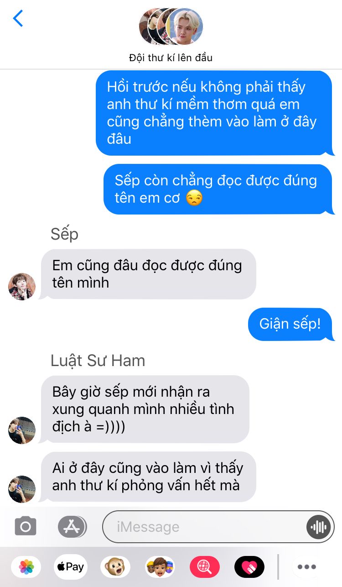Screen dimensions: 342x587
Task: Tap Sếp's avatar next to his message
Action: 22,287
